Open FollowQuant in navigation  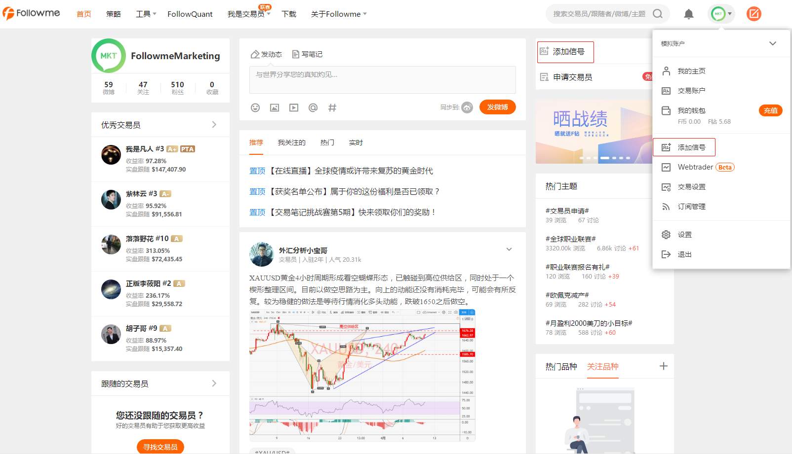click(190, 14)
